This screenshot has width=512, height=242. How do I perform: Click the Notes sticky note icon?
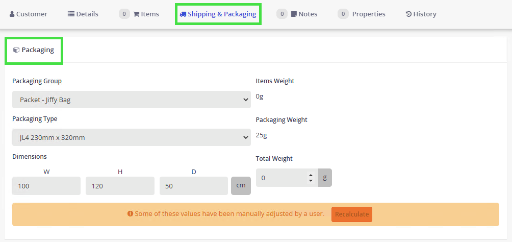coord(294,14)
